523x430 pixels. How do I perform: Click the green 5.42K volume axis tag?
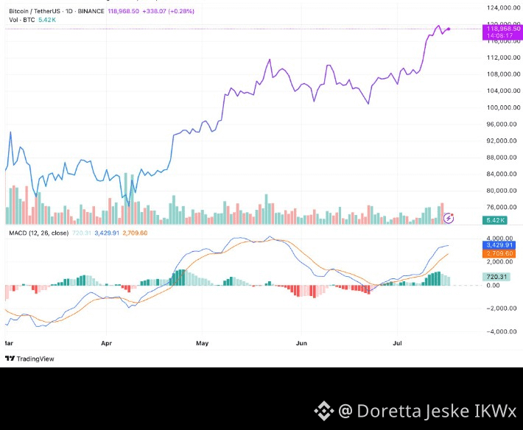click(x=495, y=220)
